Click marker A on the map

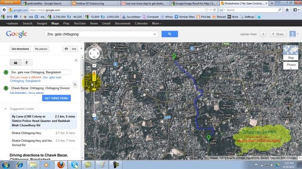pyautogui.click(x=174, y=56)
